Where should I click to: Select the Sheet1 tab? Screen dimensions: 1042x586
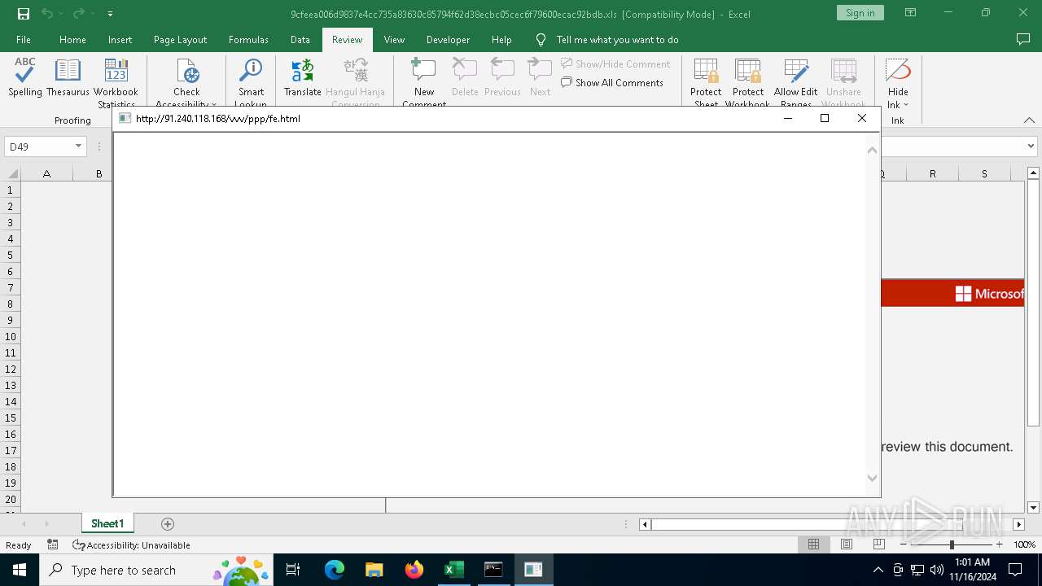click(107, 524)
